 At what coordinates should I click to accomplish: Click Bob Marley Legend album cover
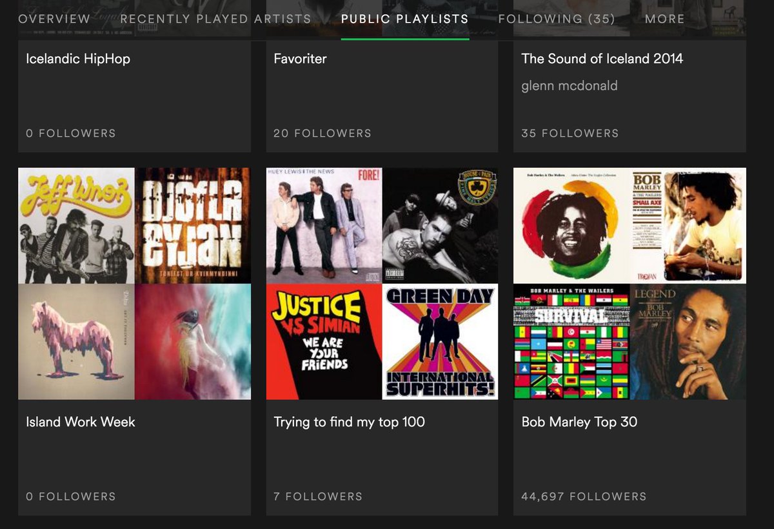[688, 342]
